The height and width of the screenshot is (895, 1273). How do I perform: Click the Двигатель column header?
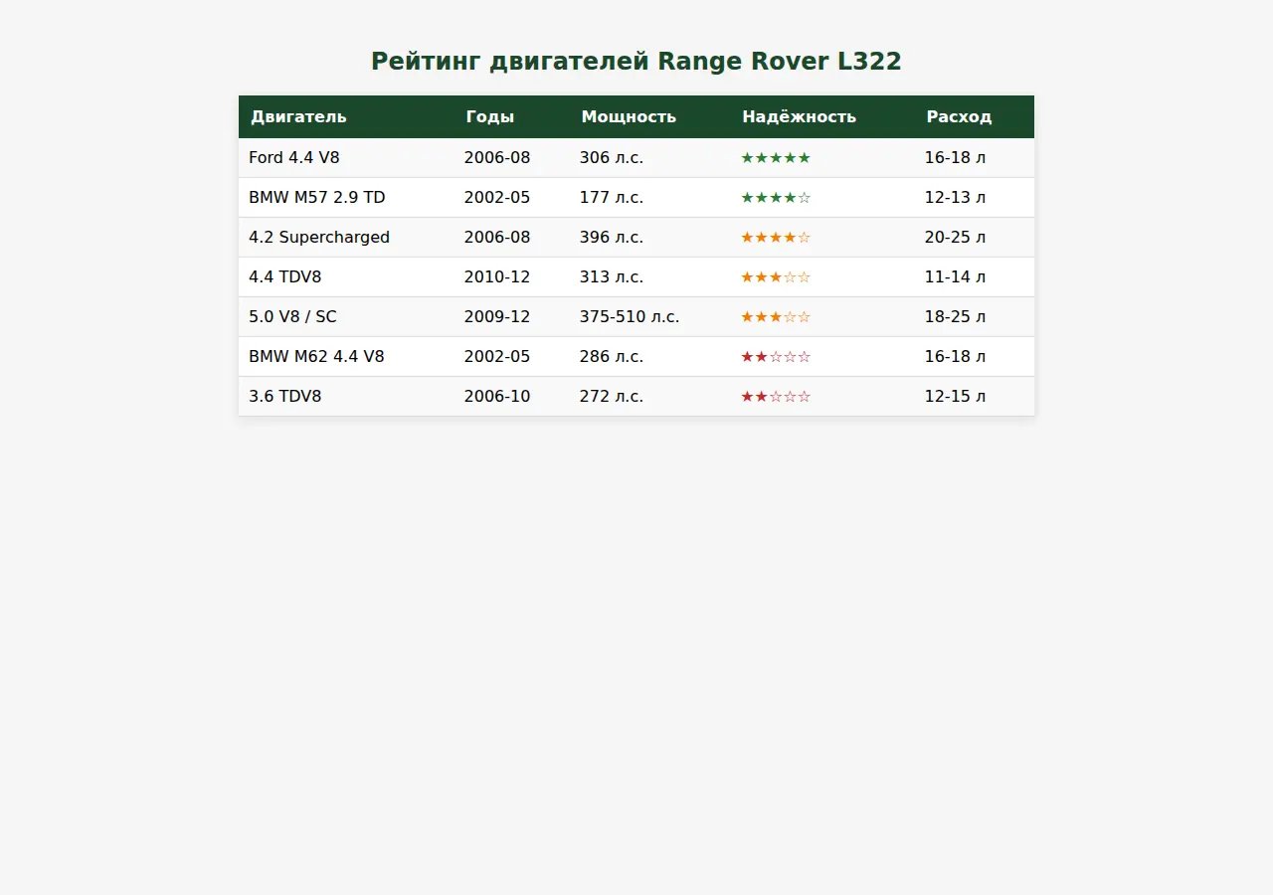pos(298,116)
